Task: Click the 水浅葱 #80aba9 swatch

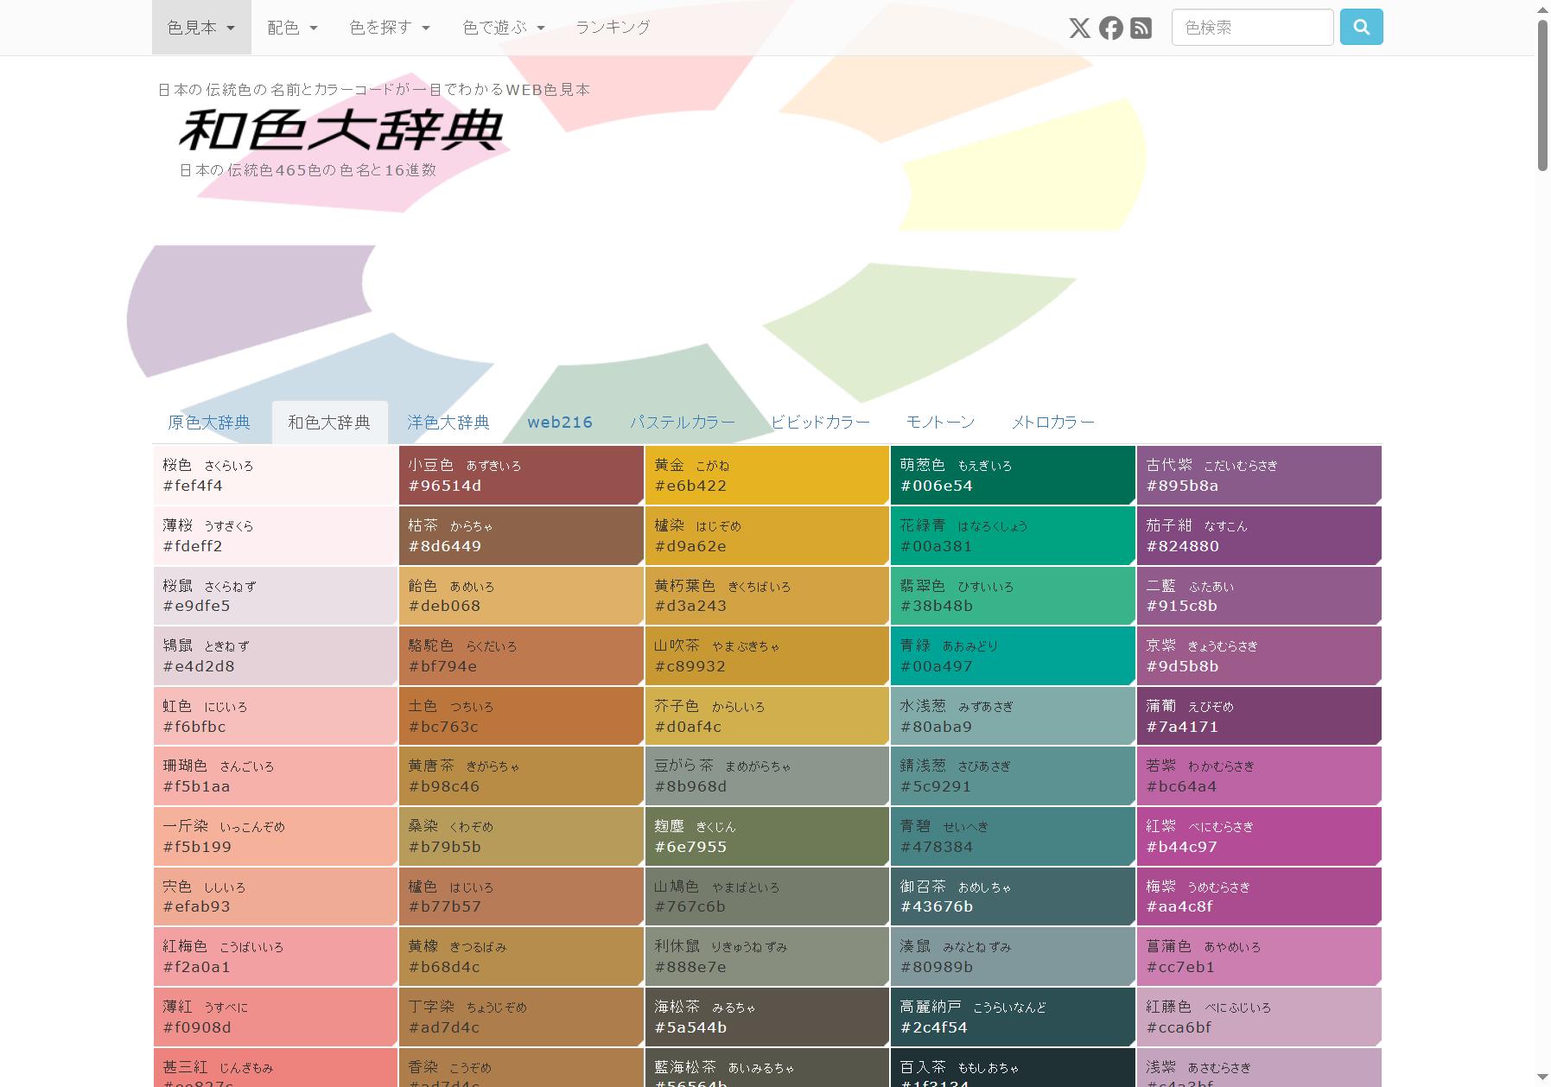Action: [x=1013, y=716]
